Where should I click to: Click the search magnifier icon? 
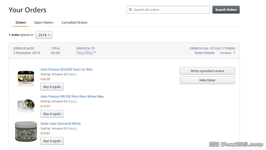pyautogui.click(x=130, y=10)
